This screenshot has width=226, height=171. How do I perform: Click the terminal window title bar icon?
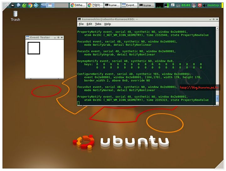(79, 19)
